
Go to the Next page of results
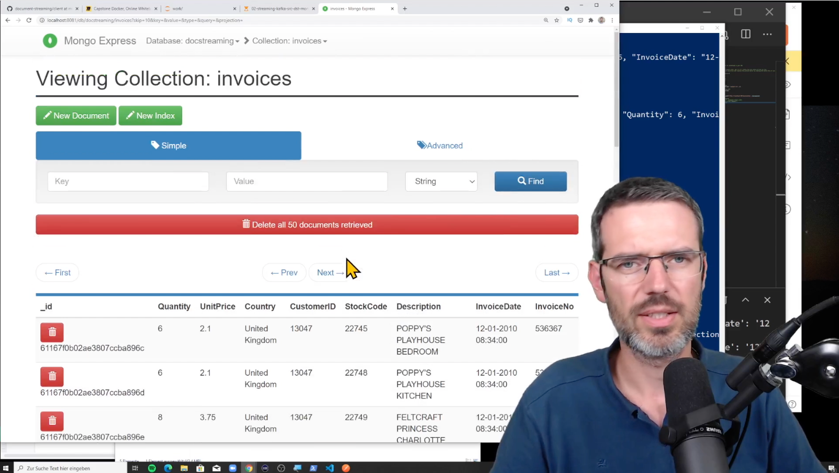point(330,273)
